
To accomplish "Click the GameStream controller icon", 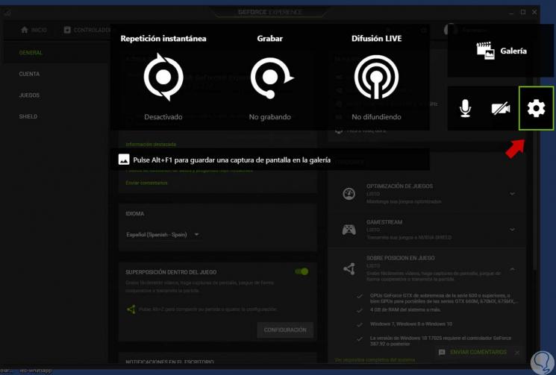I will [x=349, y=230].
